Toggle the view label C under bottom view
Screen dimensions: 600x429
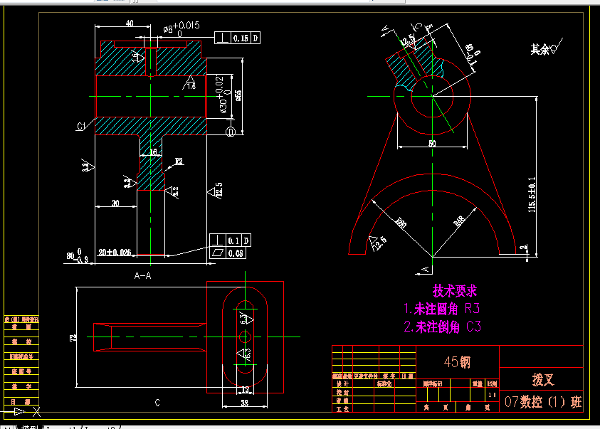[157, 402]
